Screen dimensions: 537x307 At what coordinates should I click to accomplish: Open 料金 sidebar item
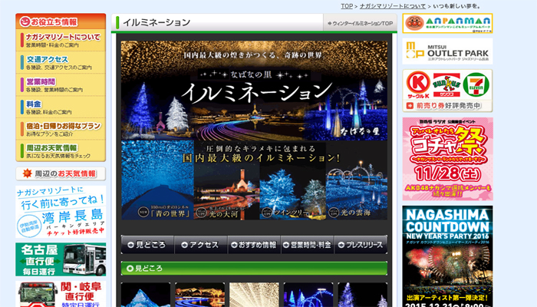61,107
